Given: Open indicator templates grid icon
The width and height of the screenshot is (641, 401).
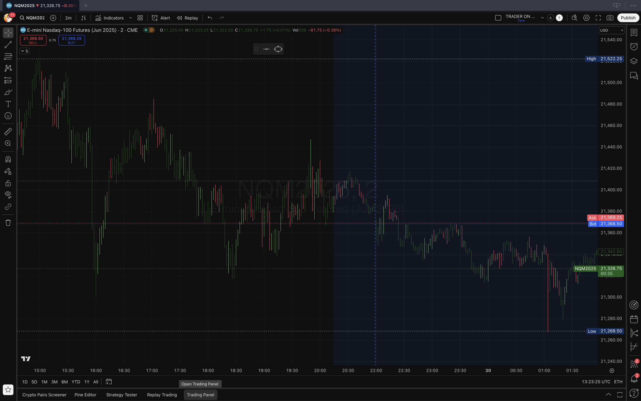Looking at the screenshot, I should pyautogui.click(x=140, y=18).
